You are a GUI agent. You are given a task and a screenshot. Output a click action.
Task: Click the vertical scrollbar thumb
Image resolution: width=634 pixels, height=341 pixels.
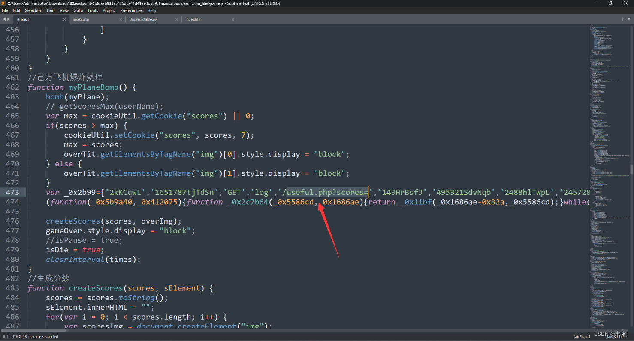(631, 169)
